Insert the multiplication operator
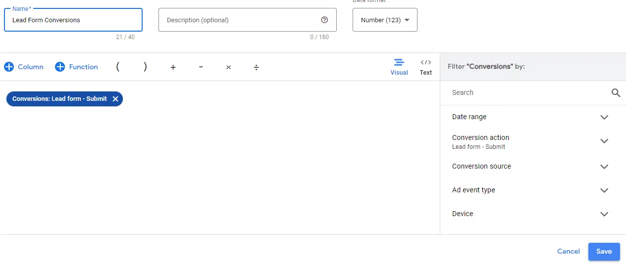The height and width of the screenshot is (267, 626). pyautogui.click(x=228, y=67)
